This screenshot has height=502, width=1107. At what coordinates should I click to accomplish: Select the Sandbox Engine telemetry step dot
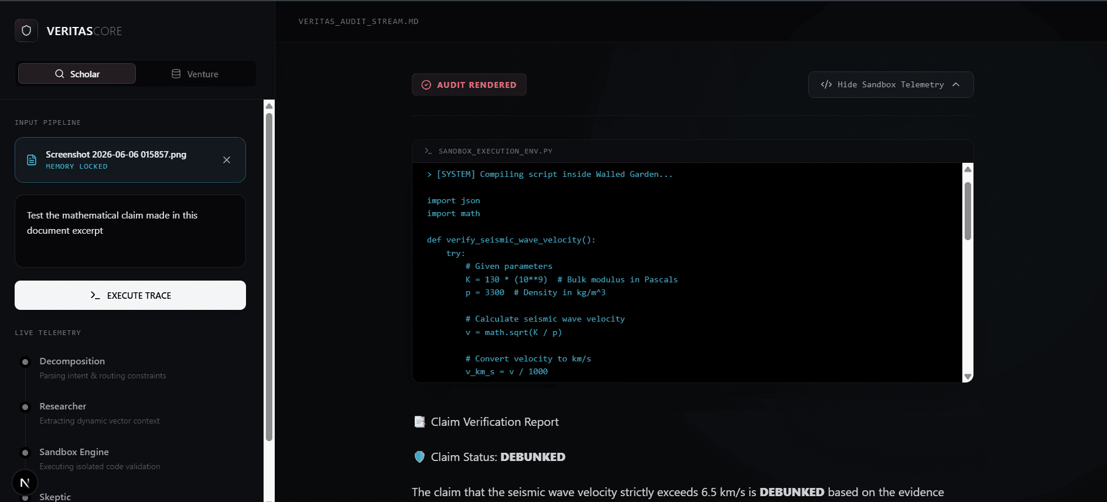[x=25, y=453]
